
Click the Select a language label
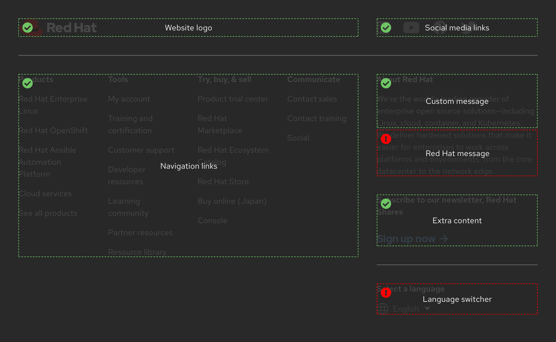pos(411,289)
